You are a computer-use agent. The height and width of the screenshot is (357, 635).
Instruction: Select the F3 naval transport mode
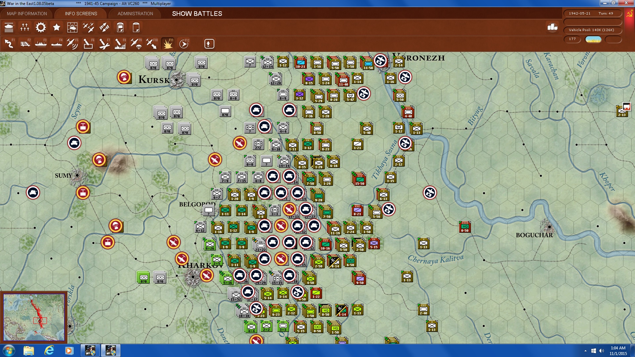41,43
